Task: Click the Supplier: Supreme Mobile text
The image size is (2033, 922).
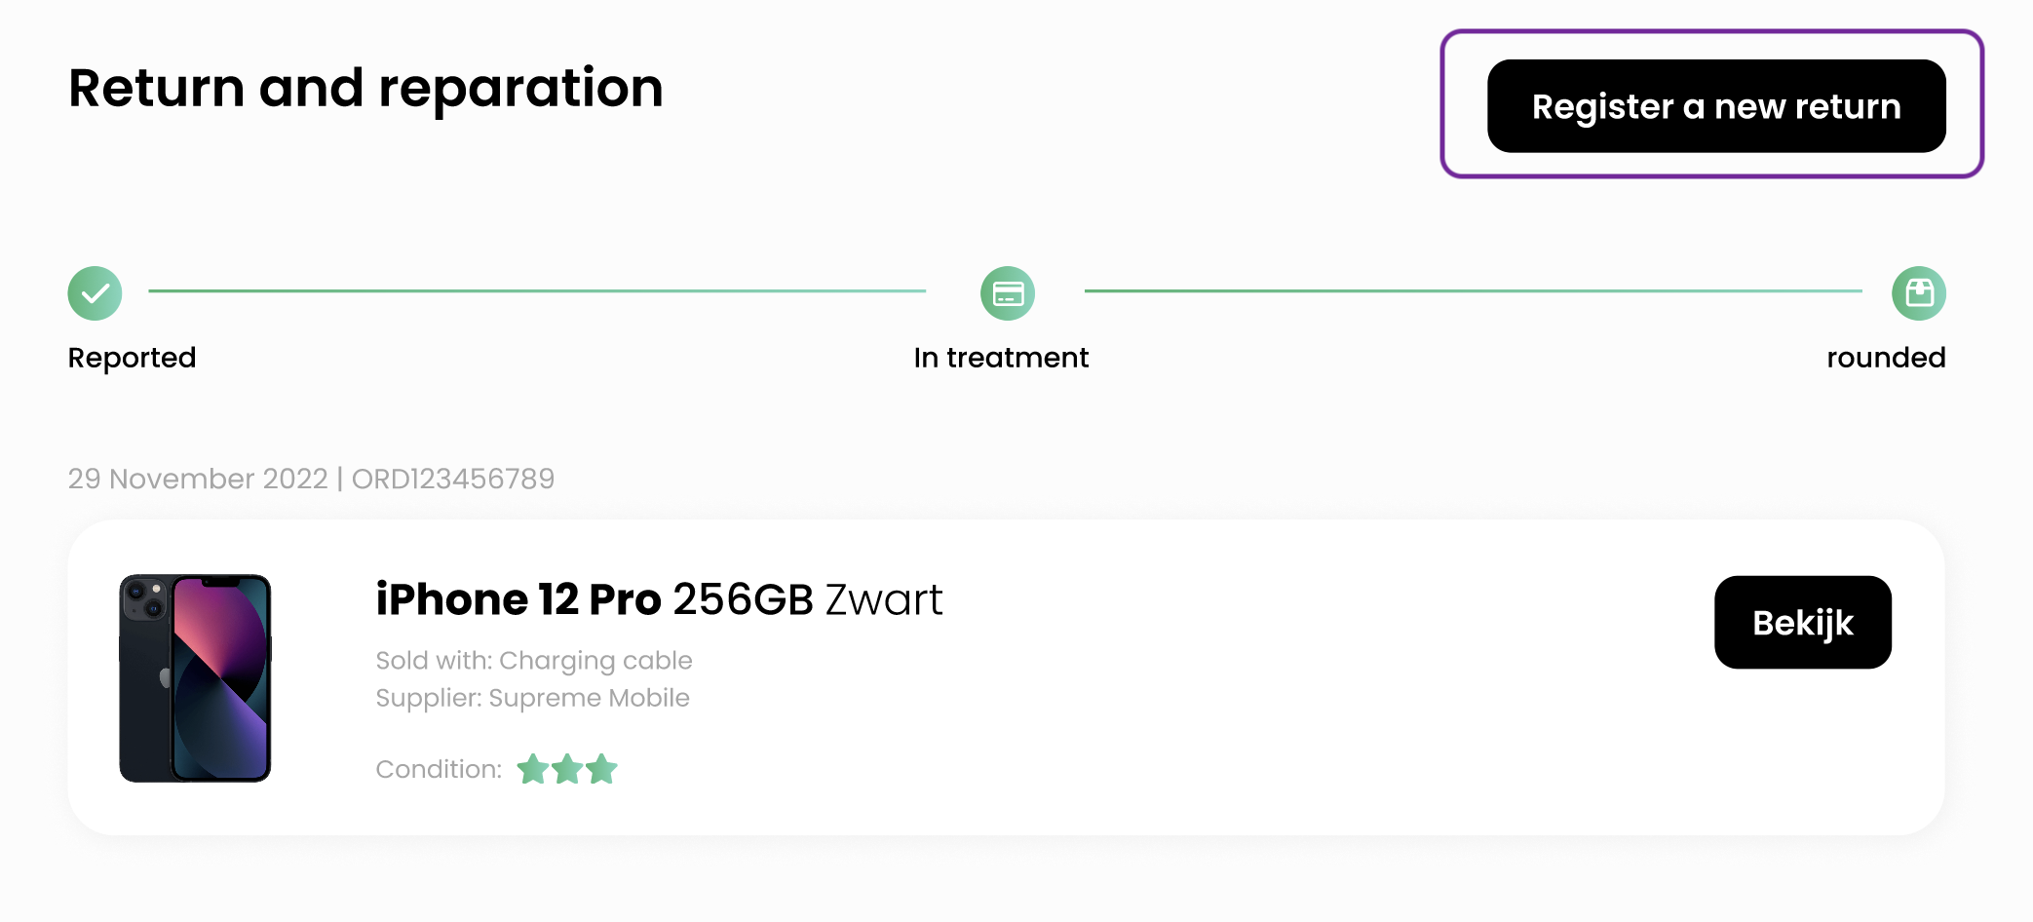Action: coord(532,698)
